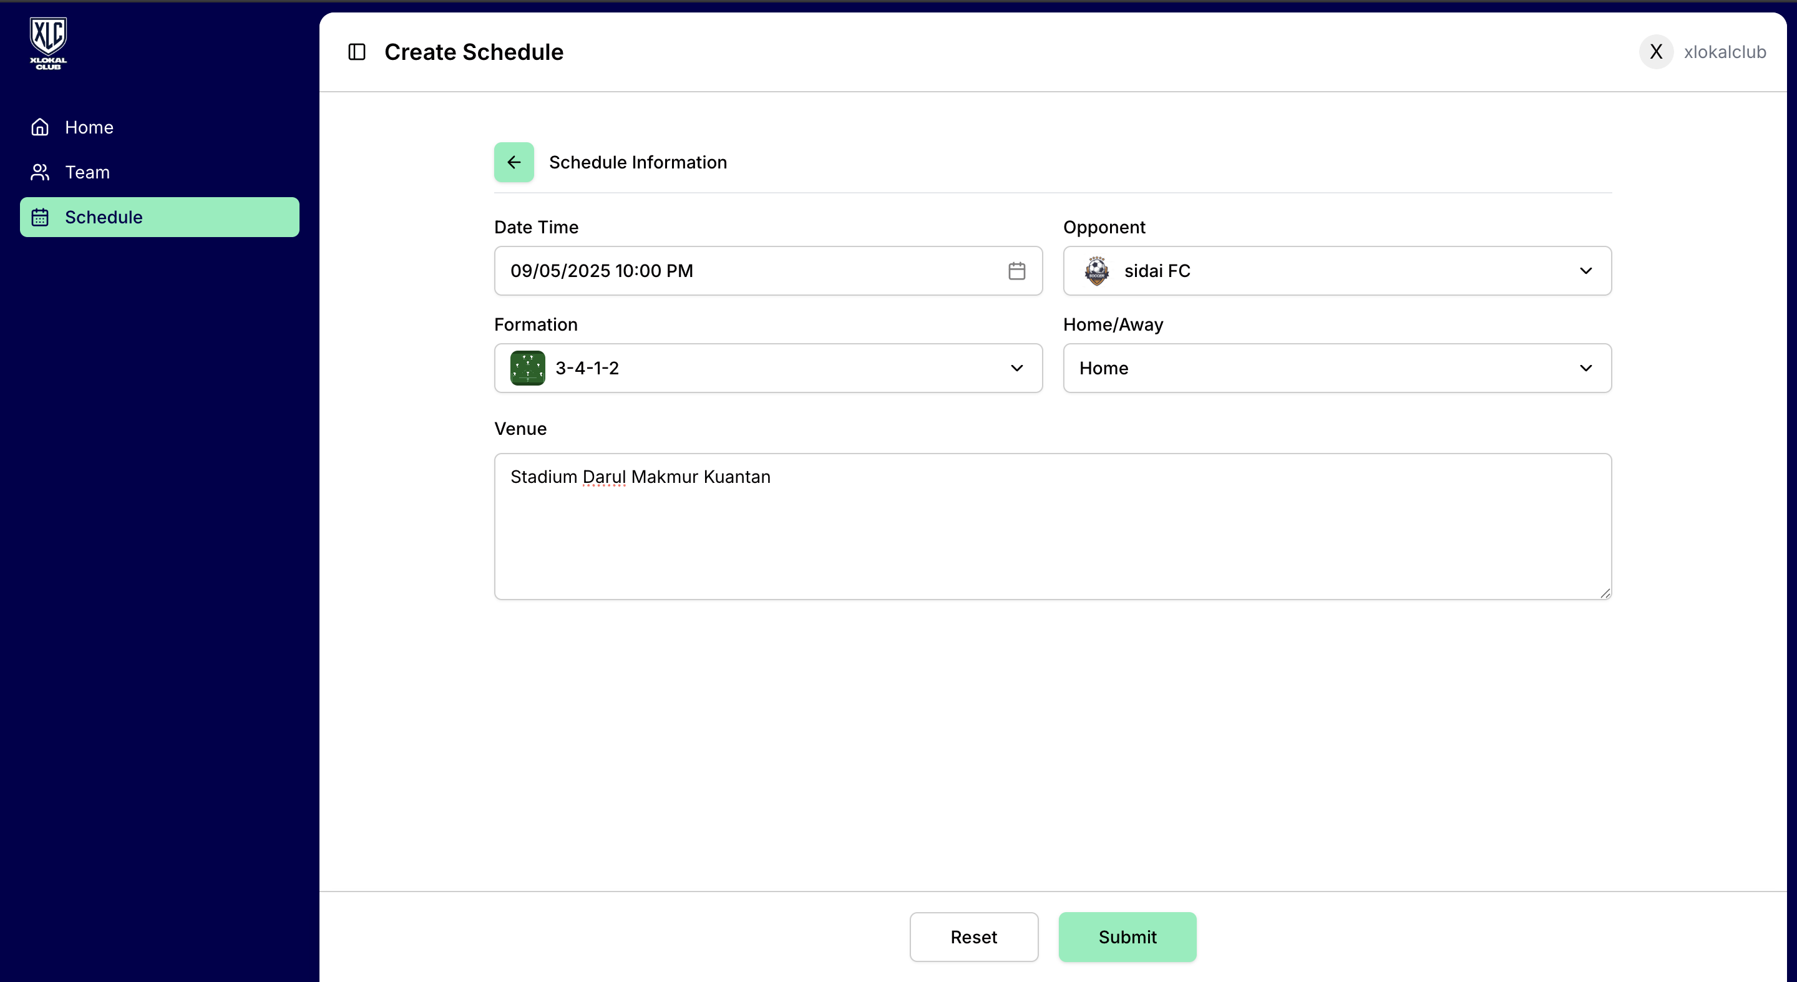1797x982 pixels.
Task: Expand the Formation dropdown chevron
Action: coord(1016,367)
